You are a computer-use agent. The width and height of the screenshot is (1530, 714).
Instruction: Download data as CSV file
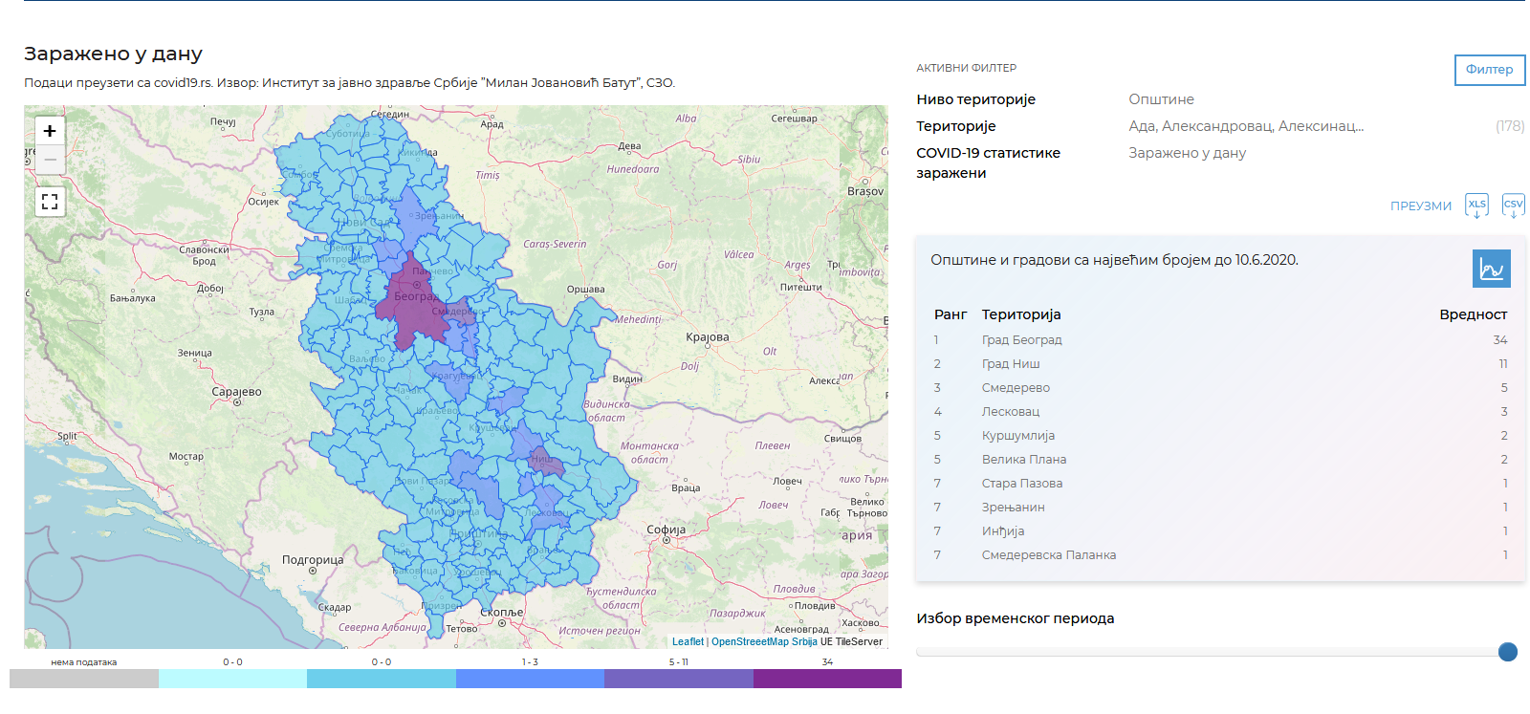point(1513,206)
